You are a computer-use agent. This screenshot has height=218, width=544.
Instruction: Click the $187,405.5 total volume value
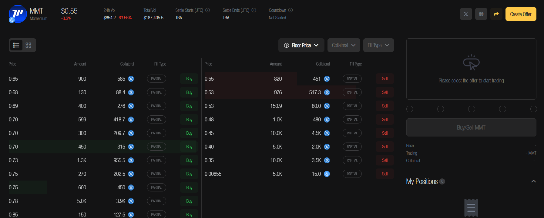point(153,18)
